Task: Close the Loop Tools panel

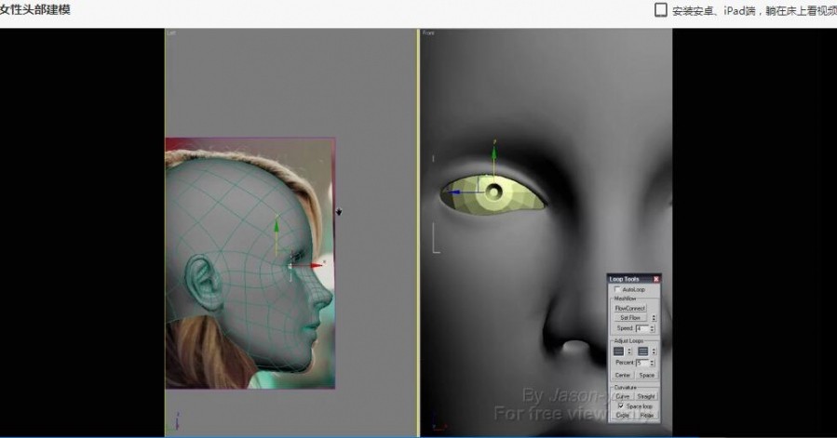Action: [x=656, y=279]
